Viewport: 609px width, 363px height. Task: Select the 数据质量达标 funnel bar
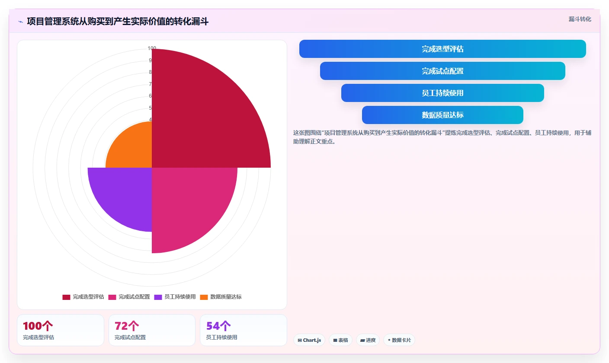pos(442,115)
